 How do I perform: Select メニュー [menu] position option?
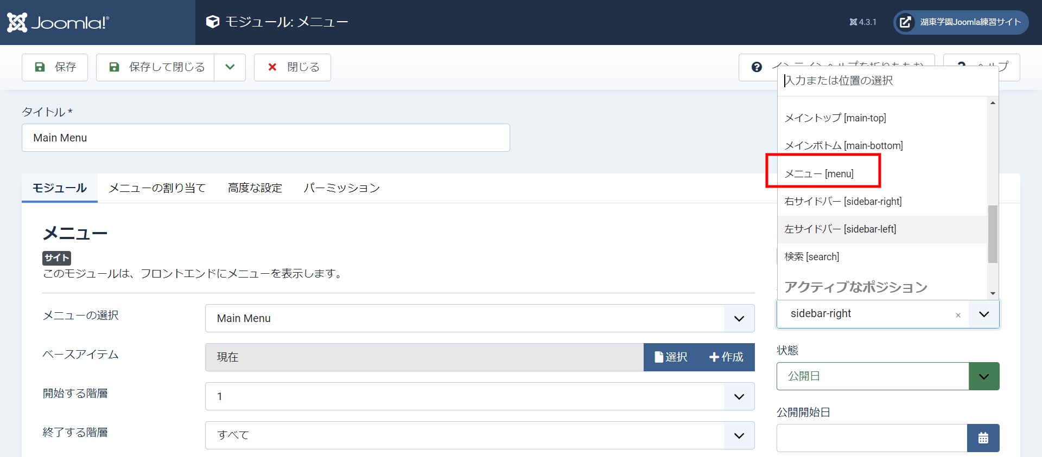click(x=819, y=173)
